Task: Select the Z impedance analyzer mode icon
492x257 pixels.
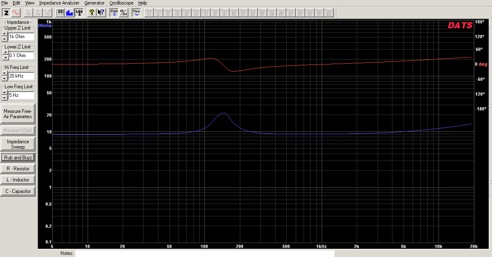Action: click(x=6, y=13)
